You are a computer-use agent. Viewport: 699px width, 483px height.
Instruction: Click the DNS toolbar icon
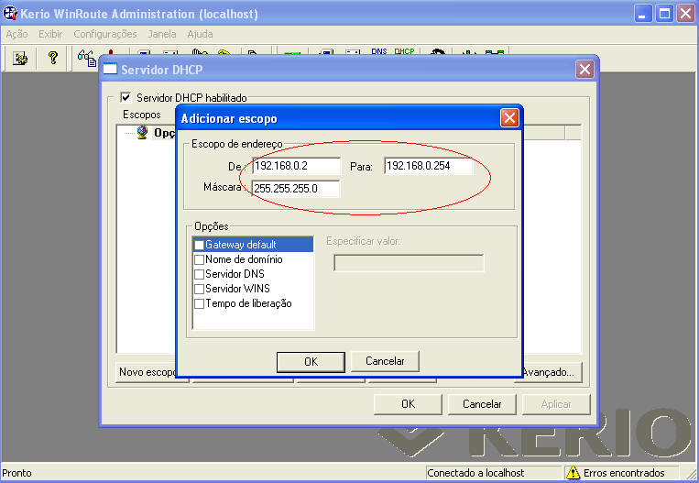(x=379, y=54)
